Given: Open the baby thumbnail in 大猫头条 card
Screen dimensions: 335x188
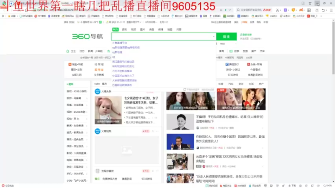Looking at the screenshot, I should point(108,110).
